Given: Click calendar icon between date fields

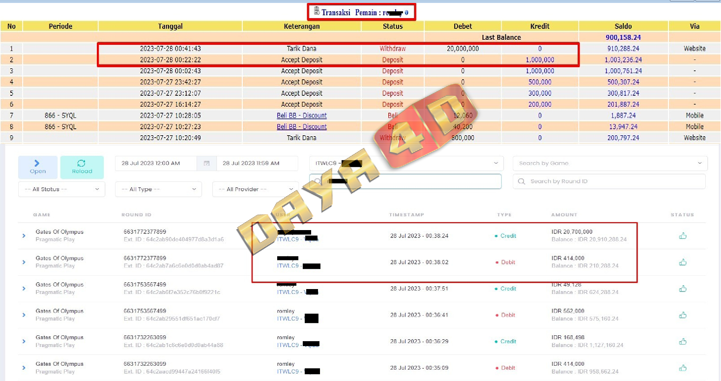Looking at the screenshot, I should tap(206, 163).
